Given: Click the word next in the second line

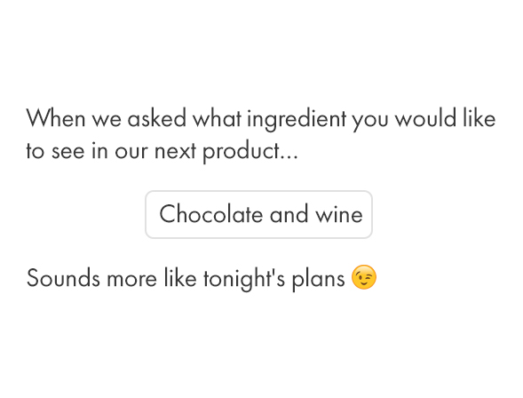Looking at the screenshot, I should pos(175,151).
